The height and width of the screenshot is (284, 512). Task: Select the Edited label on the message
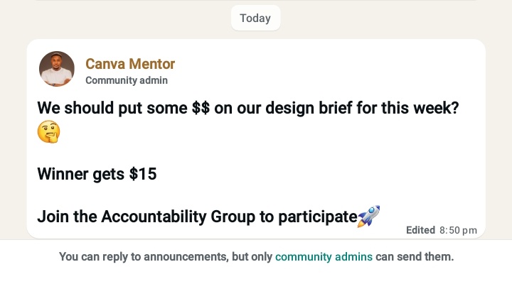tap(420, 230)
